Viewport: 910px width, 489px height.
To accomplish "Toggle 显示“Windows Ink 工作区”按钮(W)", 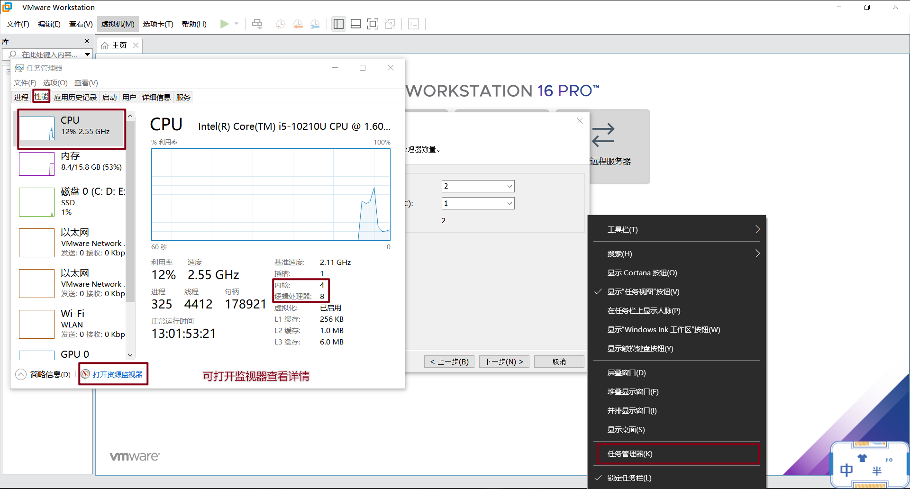I will [x=677, y=329].
